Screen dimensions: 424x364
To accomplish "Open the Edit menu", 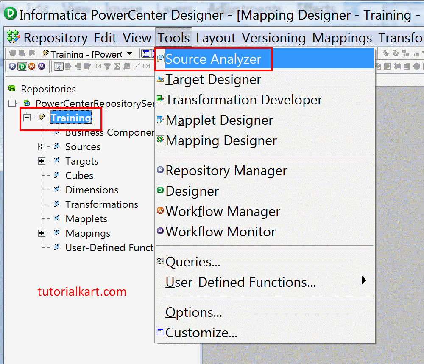I will click(105, 38).
